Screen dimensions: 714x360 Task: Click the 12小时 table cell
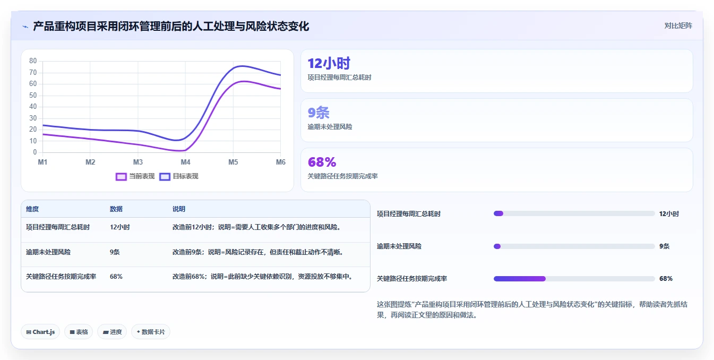(120, 227)
